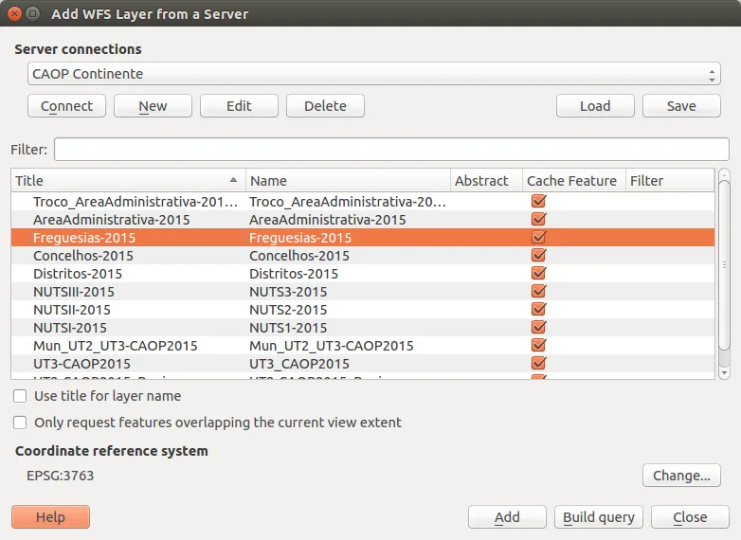The image size is (741, 540).
Task: Sort the list by Name column header
Action: (347, 181)
